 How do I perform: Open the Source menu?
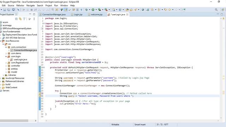click(x=11, y=6)
